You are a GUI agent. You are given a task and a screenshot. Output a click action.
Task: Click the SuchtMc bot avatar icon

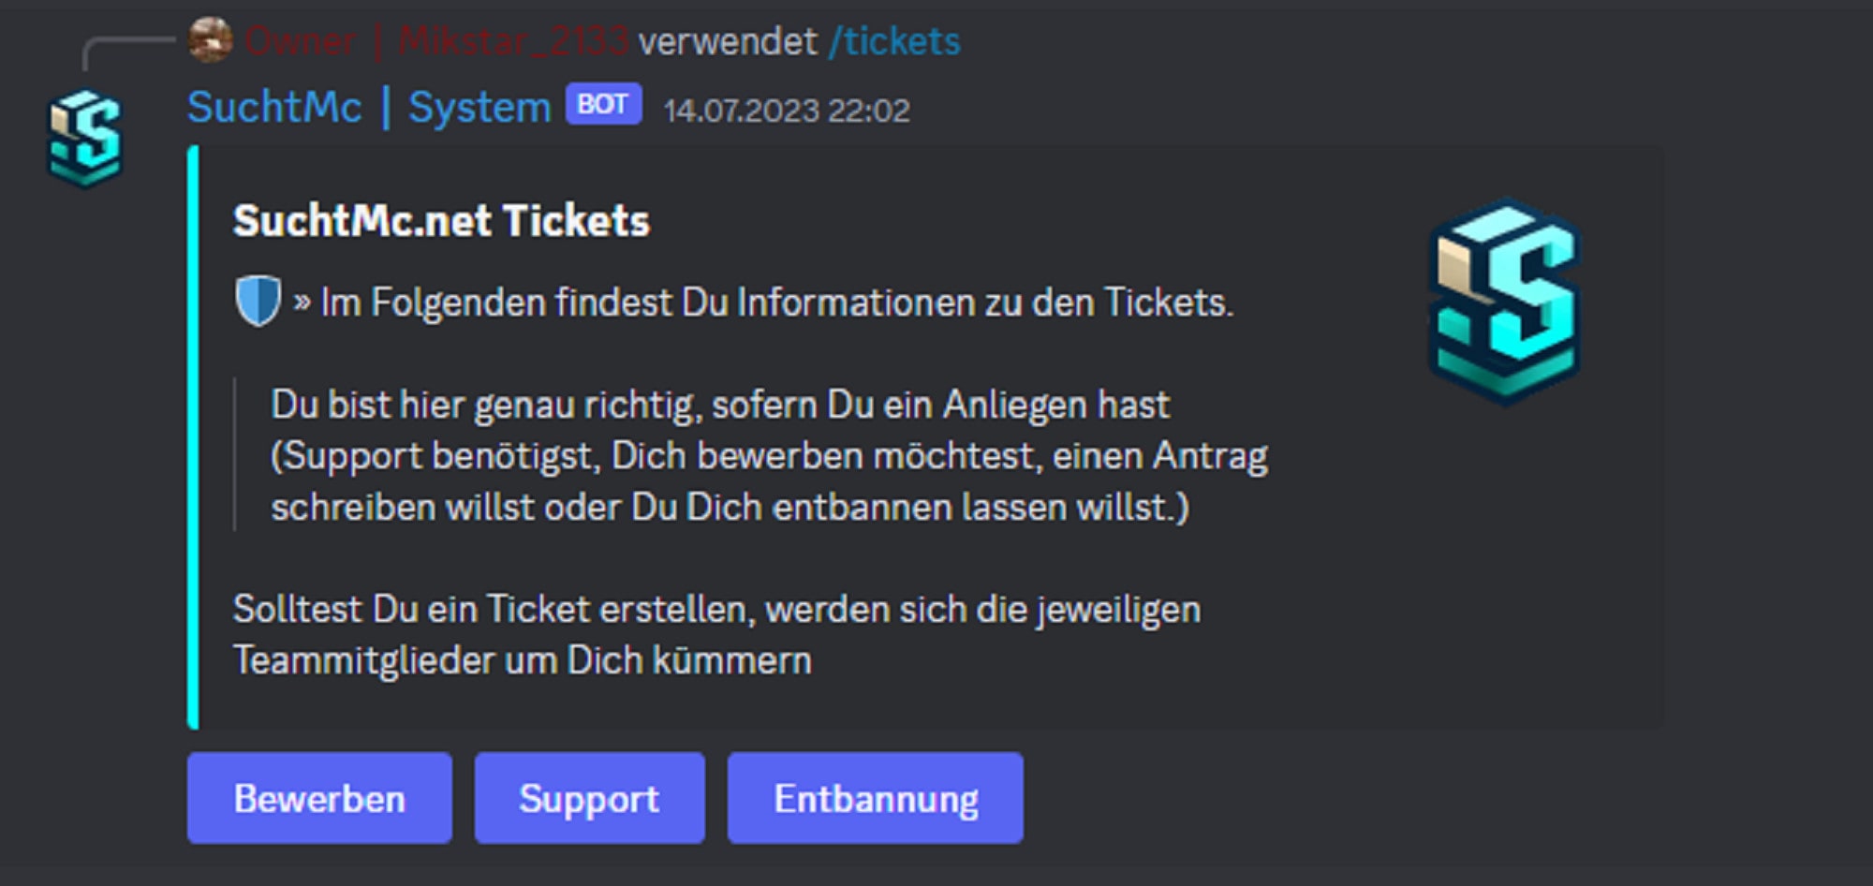tap(84, 139)
